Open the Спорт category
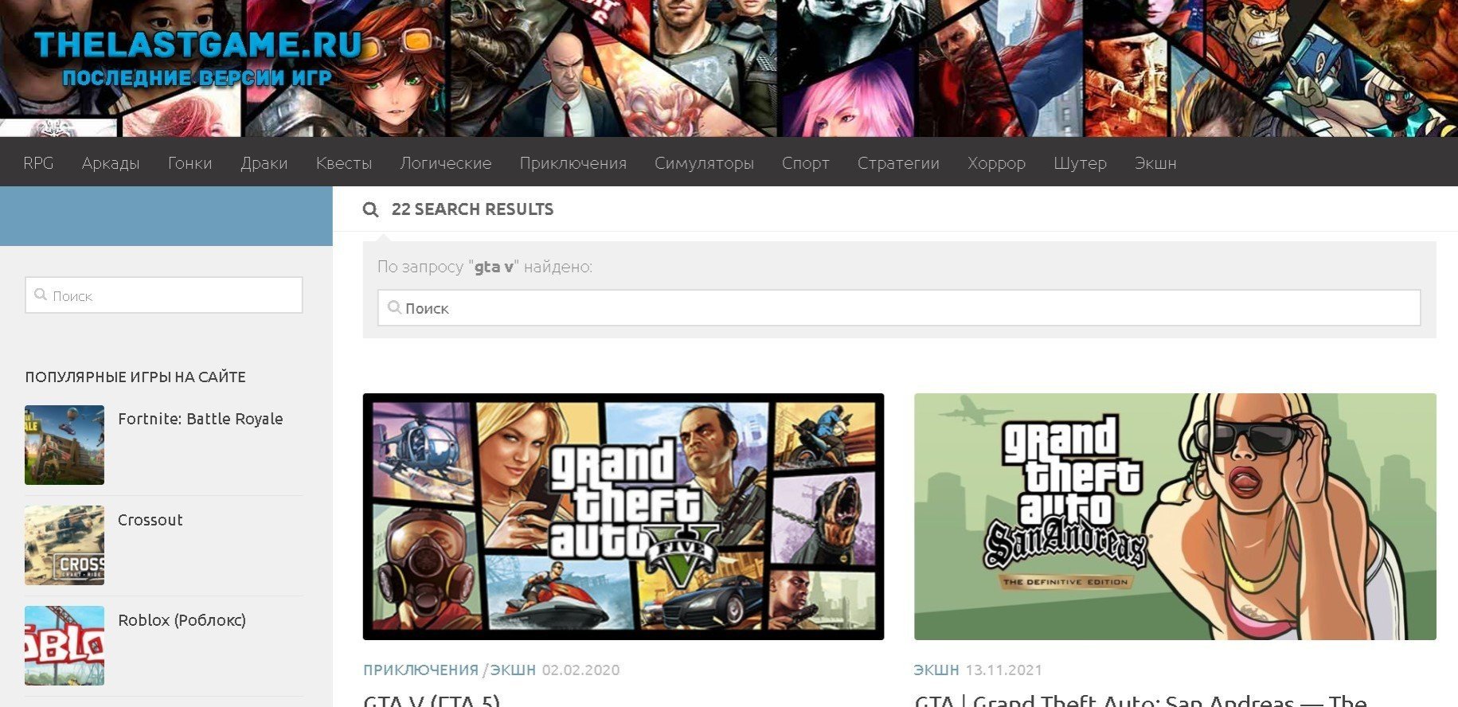This screenshot has height=707, width=1458. [x=806, y=163]
